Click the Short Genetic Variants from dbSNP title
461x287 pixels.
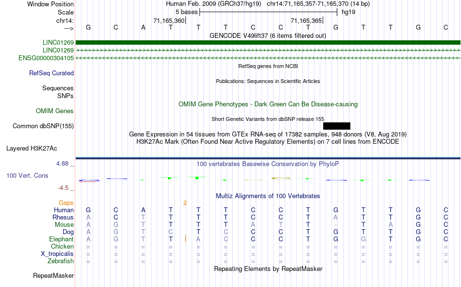pos(267,119)
